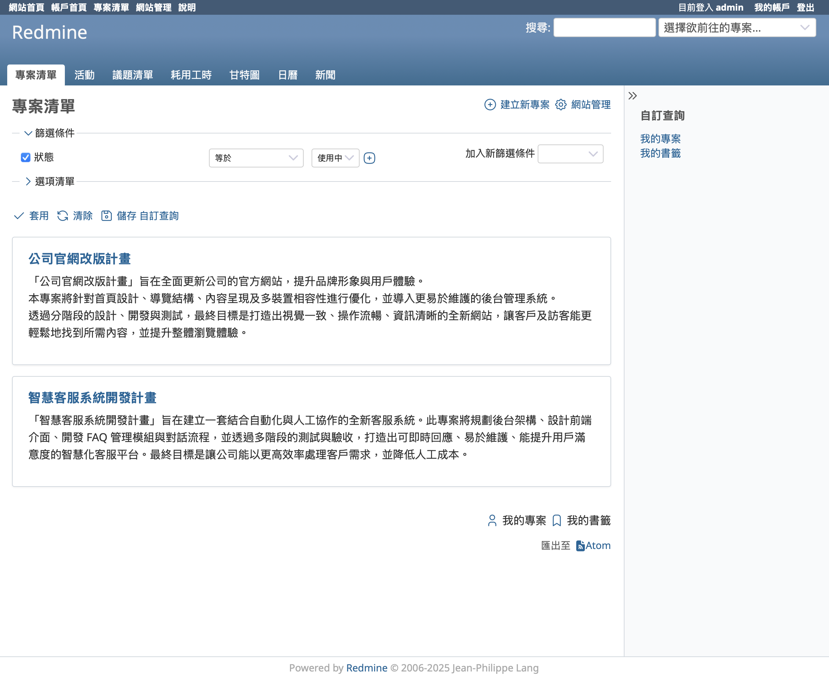Click 登出 to sign out
Viewport: 829px width, 678px height.
tap(805, 8)
